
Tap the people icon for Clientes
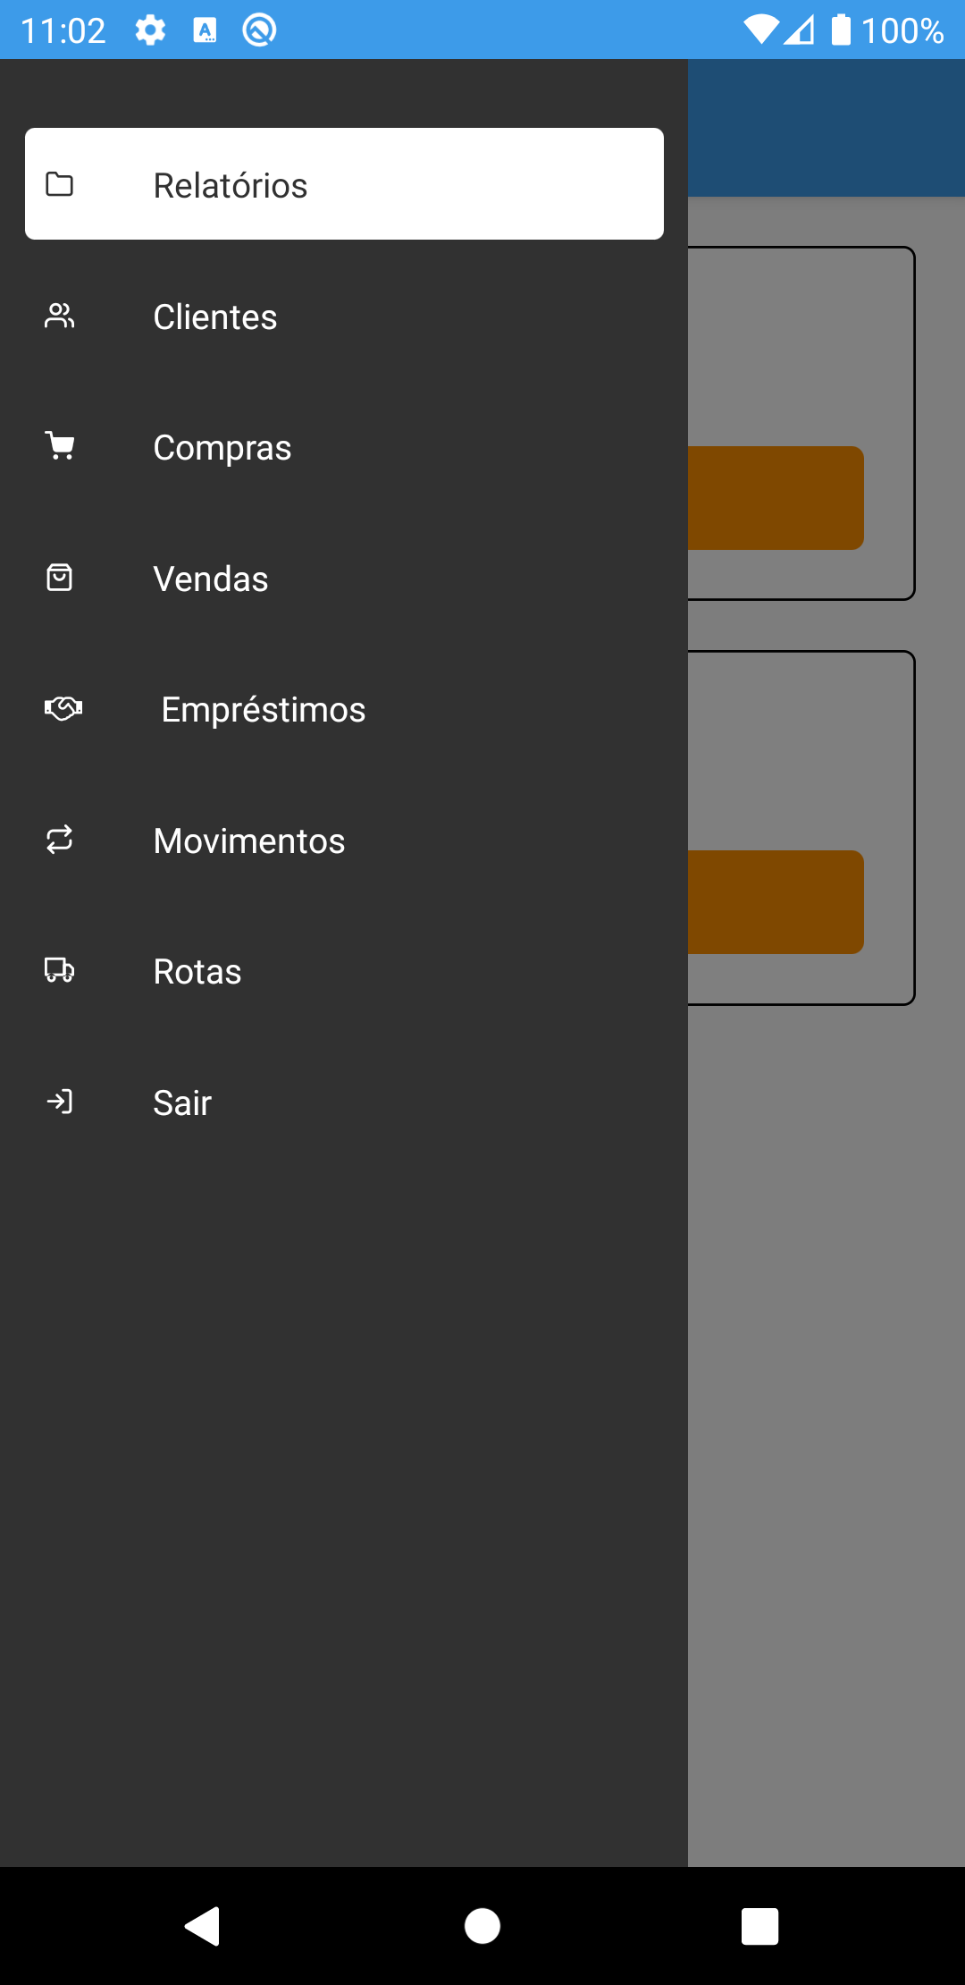pos(60,316)
